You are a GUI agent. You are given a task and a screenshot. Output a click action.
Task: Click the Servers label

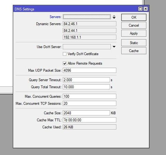55,17
